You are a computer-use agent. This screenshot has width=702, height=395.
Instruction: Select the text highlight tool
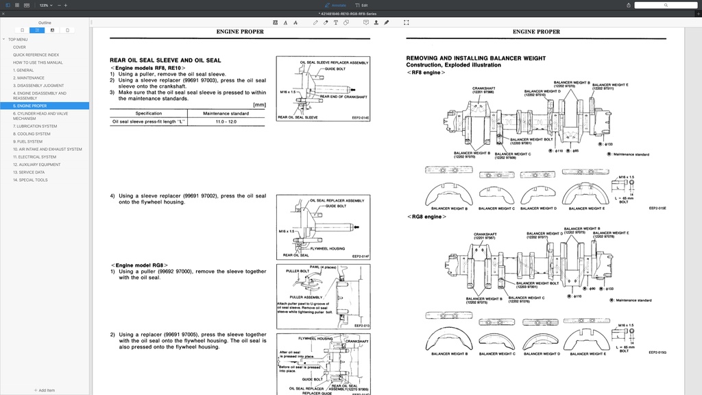tap(275, 22)
